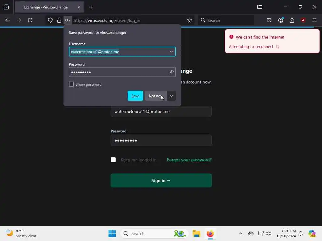
Task: Open the Firefox account icon
Action: 280,20
